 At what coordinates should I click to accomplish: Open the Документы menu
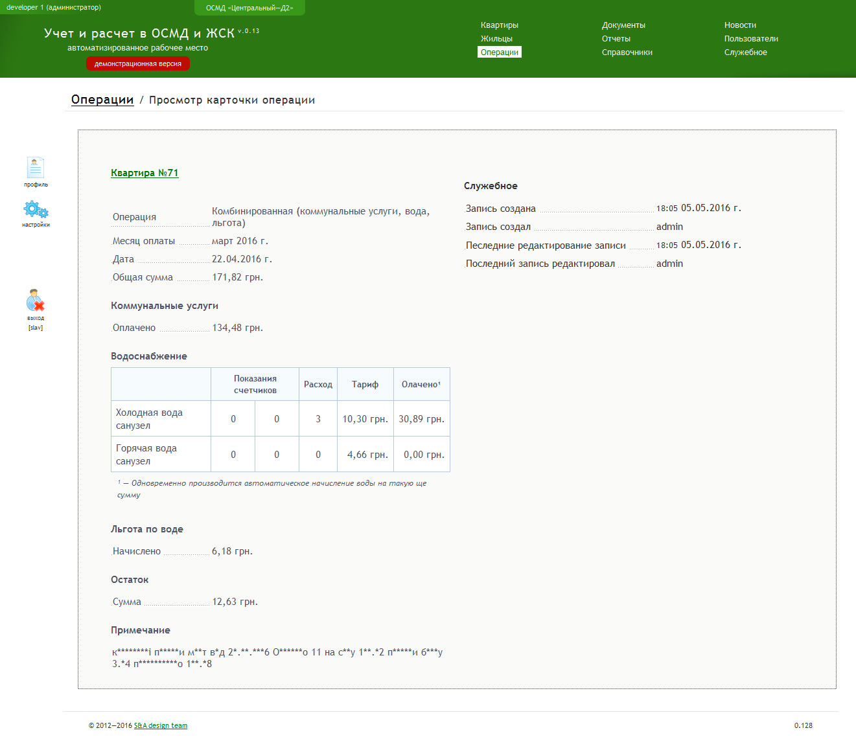point(623,25)
